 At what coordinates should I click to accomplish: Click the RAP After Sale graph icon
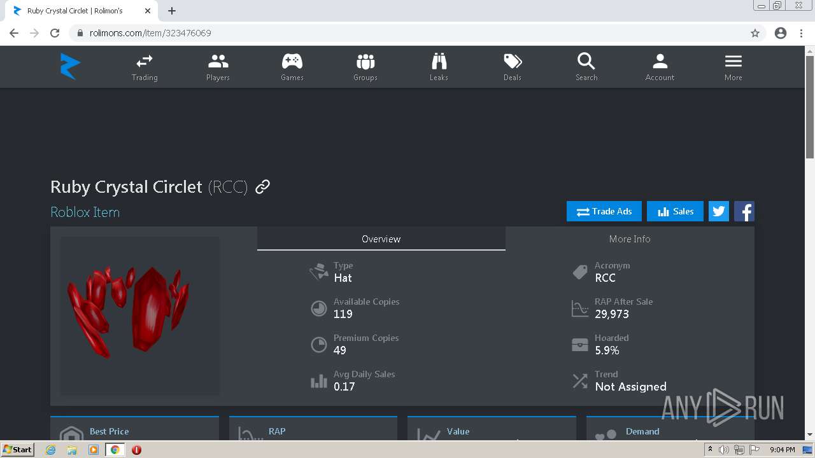point(580,309)
